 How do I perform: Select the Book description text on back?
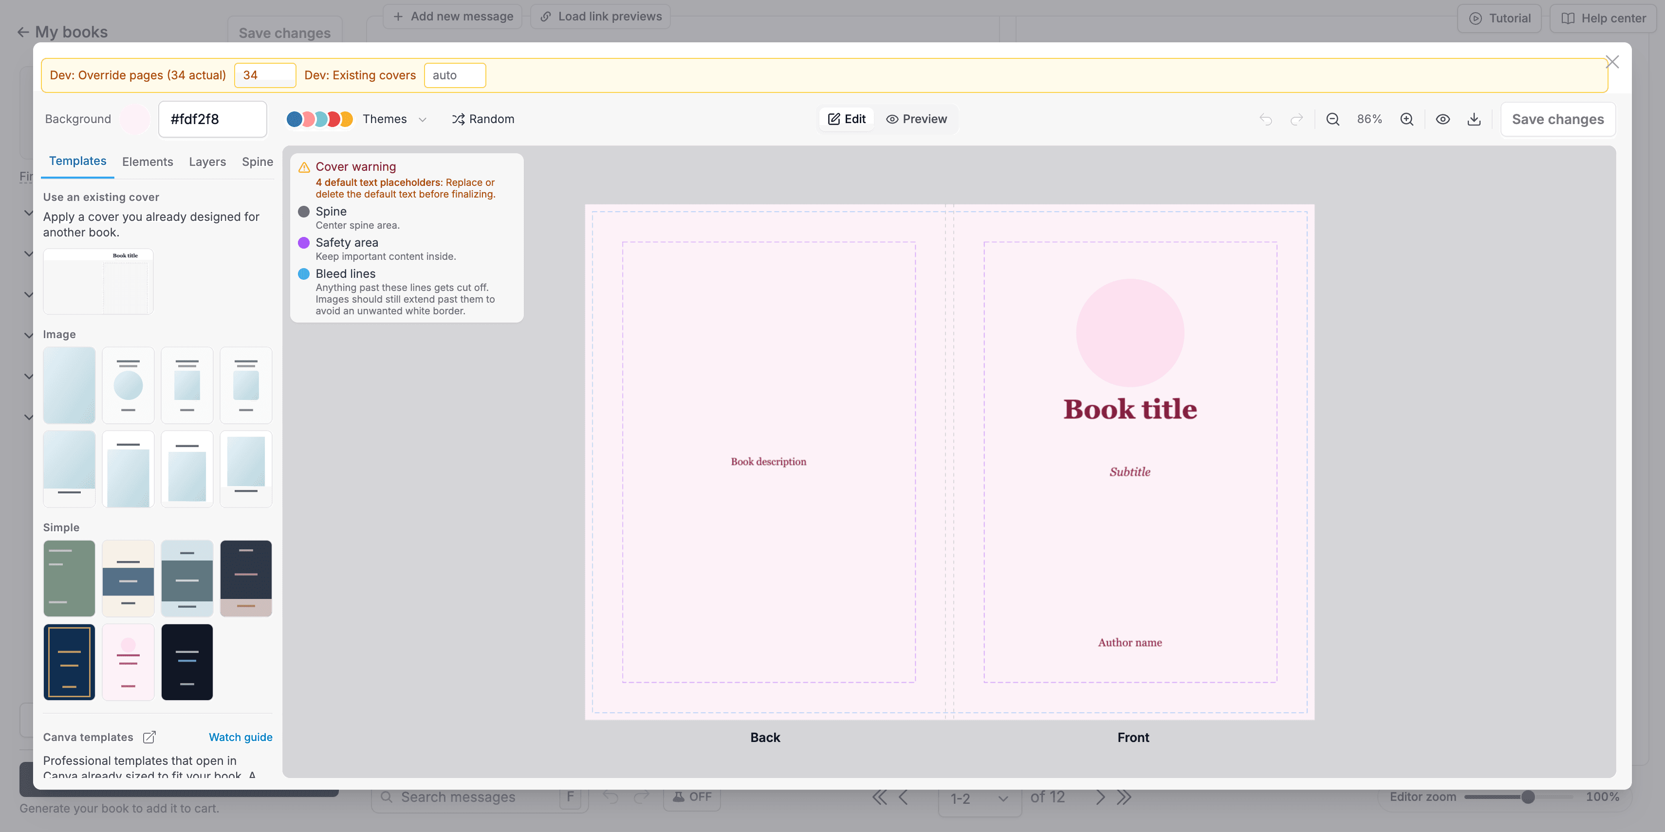coord(769,462)
